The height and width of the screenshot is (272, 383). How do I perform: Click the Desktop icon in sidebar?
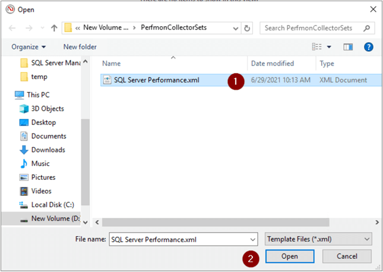click(x=24, y=123)
